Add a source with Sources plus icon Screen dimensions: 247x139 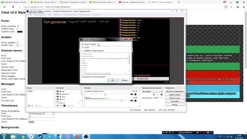click(x=58, y=106)
